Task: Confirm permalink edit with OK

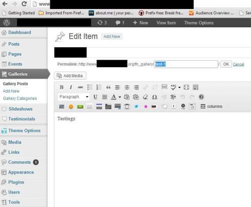Action: (226, 64)
